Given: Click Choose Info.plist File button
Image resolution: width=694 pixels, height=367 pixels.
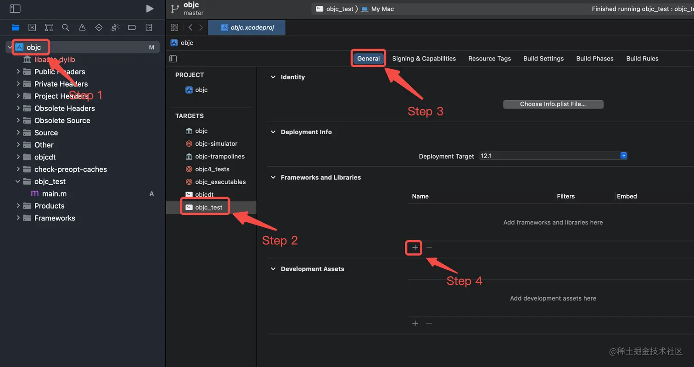Looking at the screenshot, I should click(553, 104).
